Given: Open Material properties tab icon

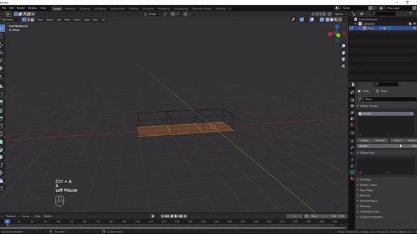Looking at the screenshot, I should 352,179.
